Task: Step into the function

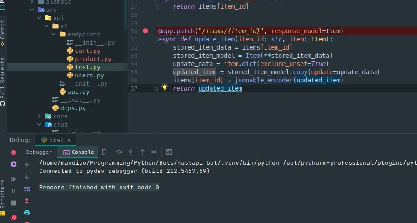Action: [x=131, y=152]
